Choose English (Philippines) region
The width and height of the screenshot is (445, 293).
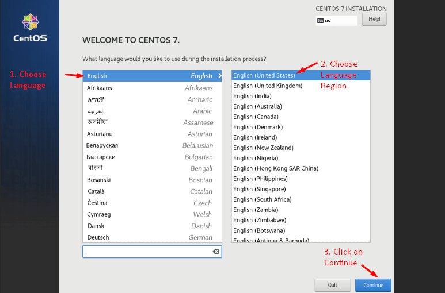(301, 179)
